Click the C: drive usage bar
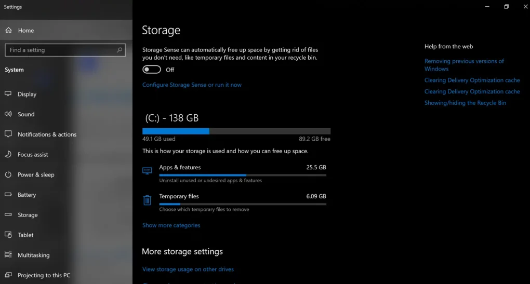The width and height of the screenshot is (530, 284). point(236,131)
